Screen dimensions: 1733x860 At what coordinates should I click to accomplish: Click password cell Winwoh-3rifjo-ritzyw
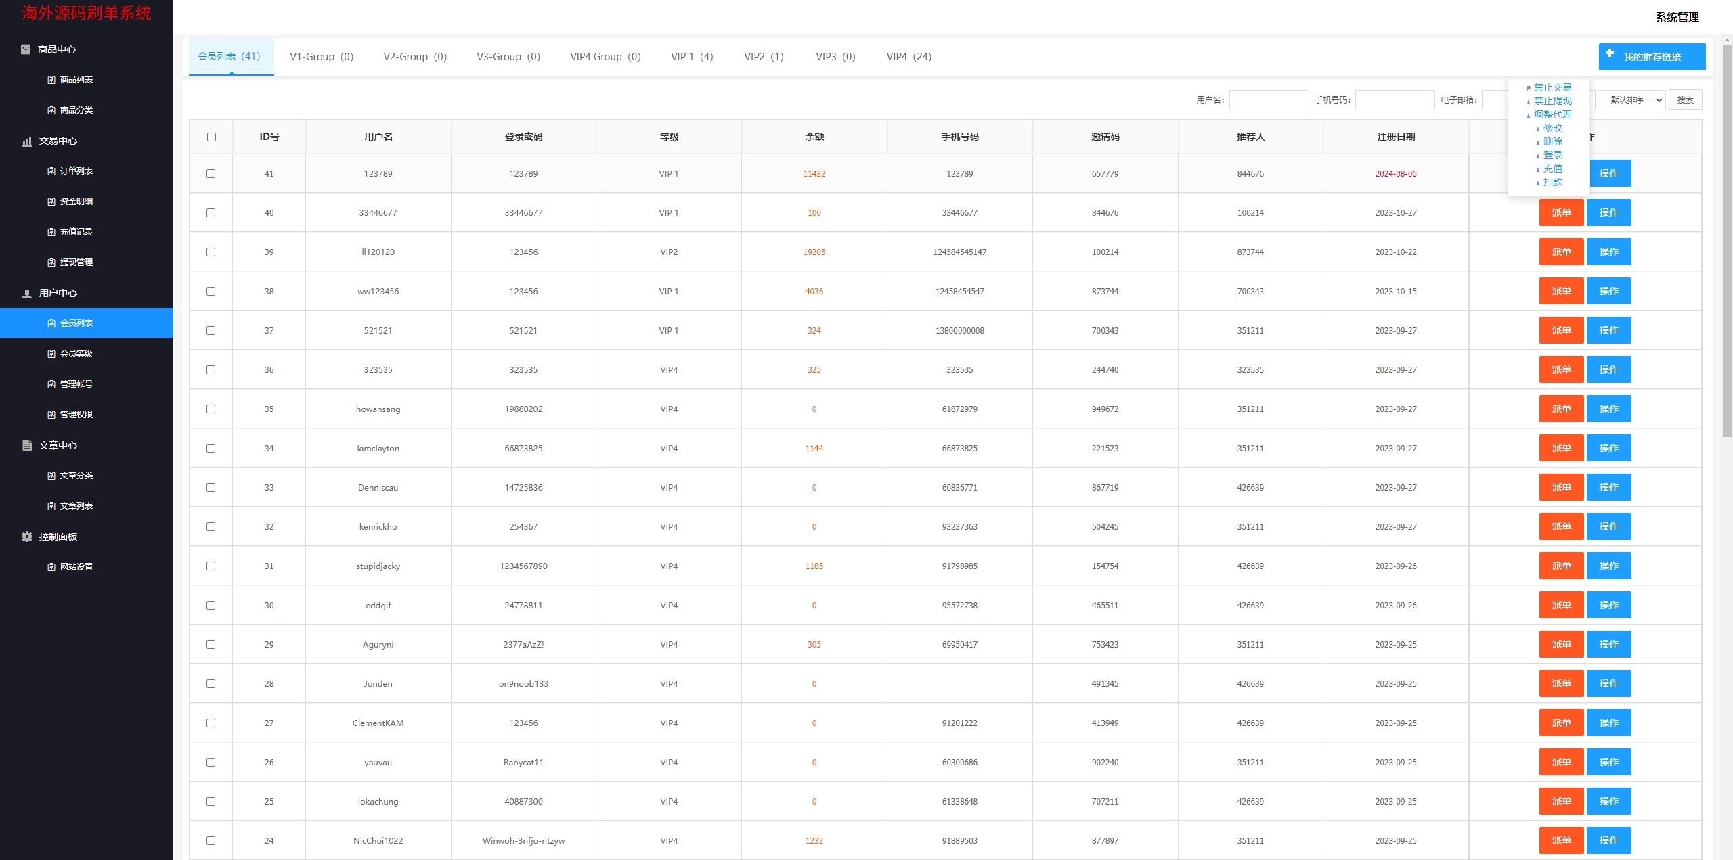click(x=523, y=841)
